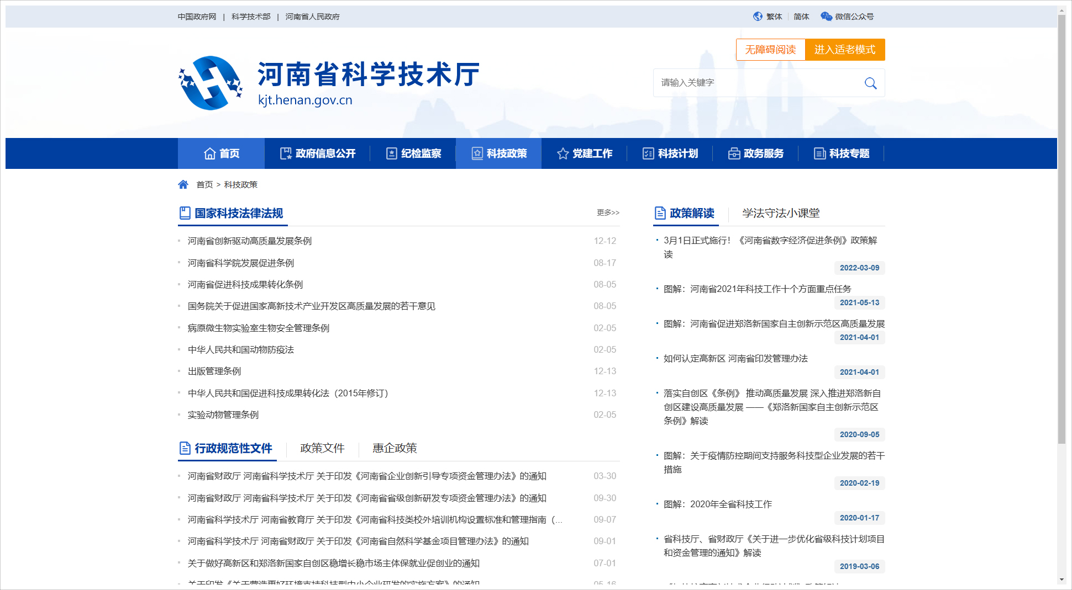Open 河南省科学院发展促进条例 link
Viewport: 1072px width, 590px height.
click(241, 263)
